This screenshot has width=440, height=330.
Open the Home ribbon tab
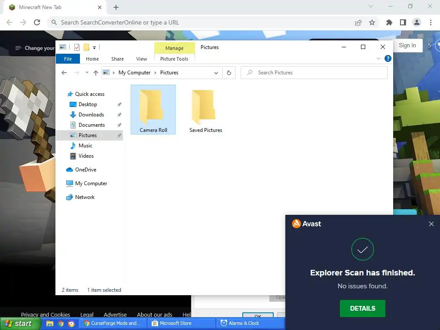click(92, 58)
